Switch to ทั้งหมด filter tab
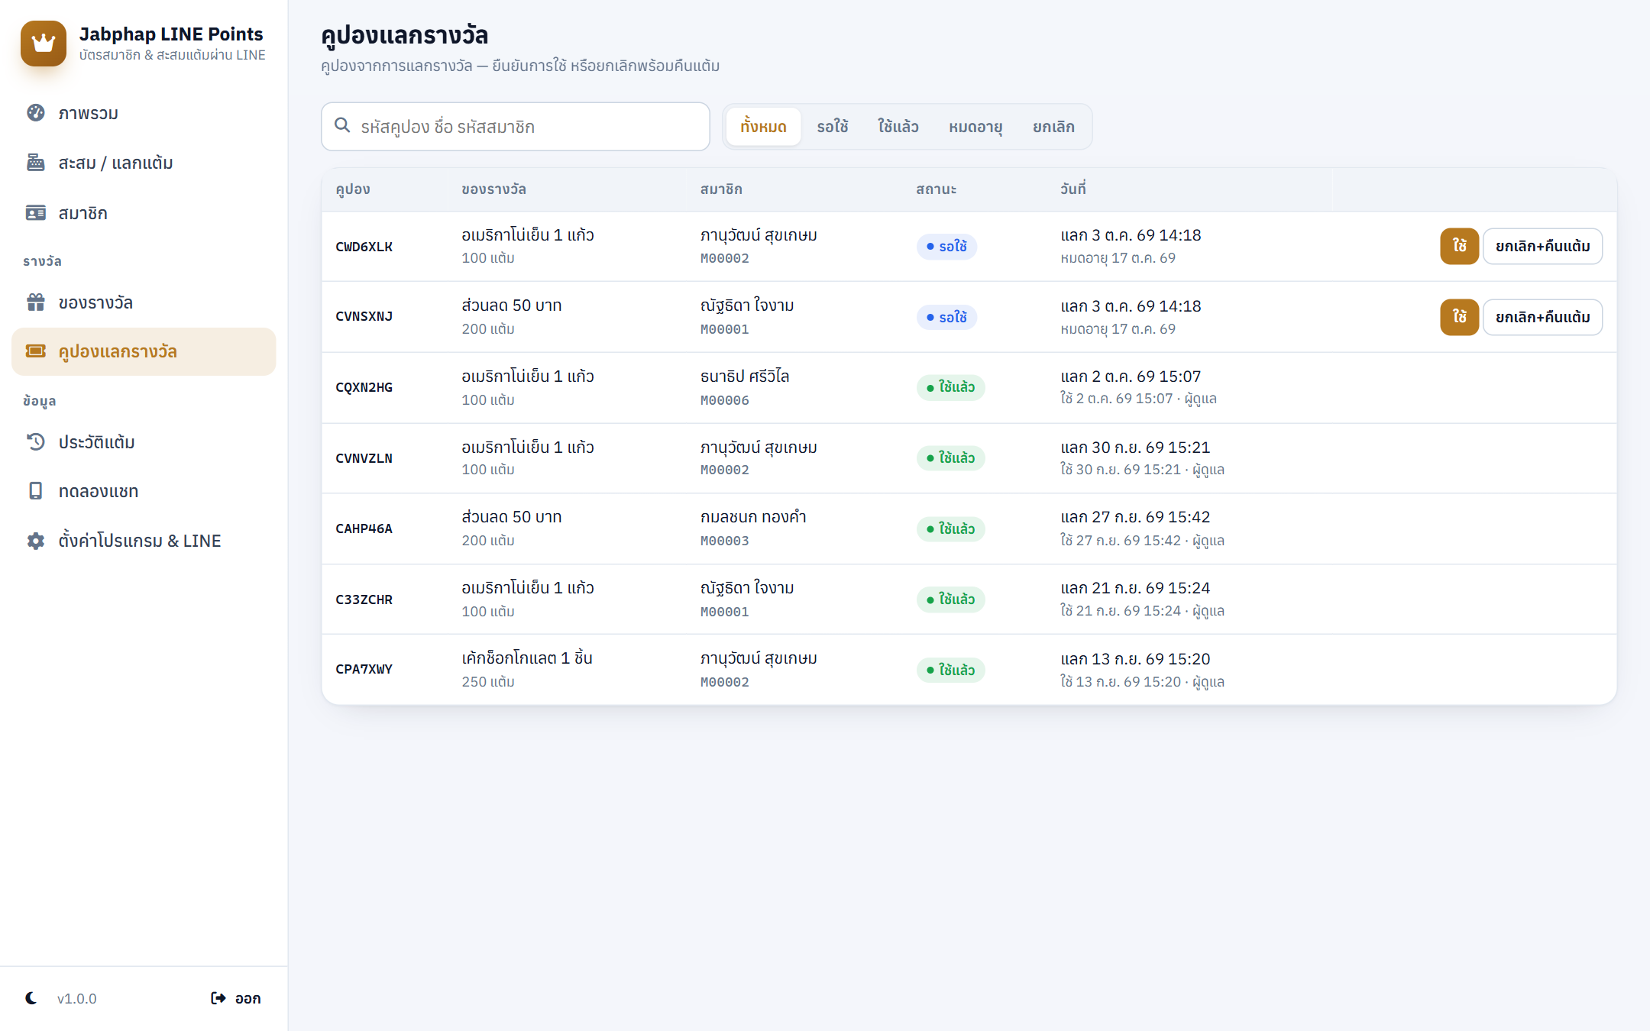 pos(763,127)
